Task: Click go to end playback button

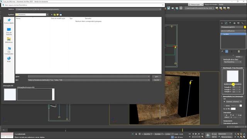Action: pos(202,134)
